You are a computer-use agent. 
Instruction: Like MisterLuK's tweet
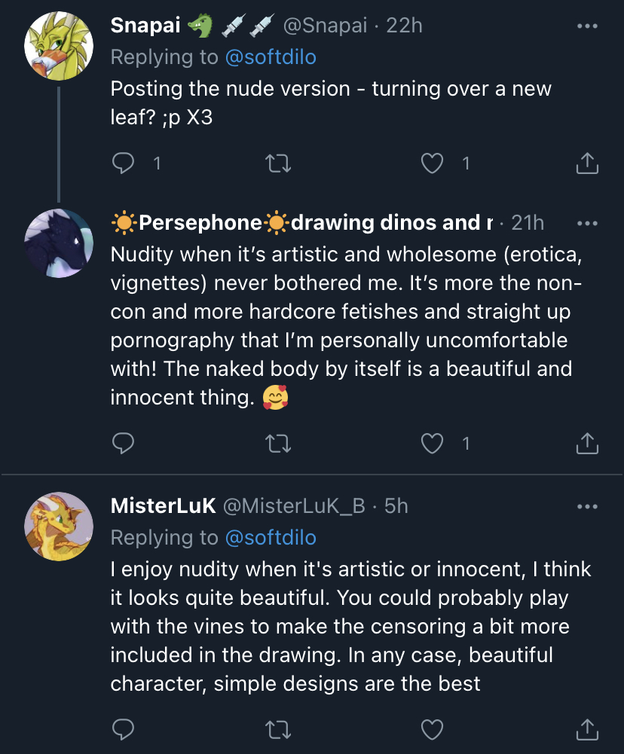click(432, 729)
